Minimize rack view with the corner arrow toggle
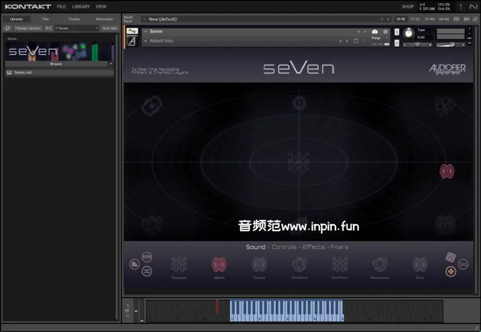The image size is (481, 332). [475, 19]
